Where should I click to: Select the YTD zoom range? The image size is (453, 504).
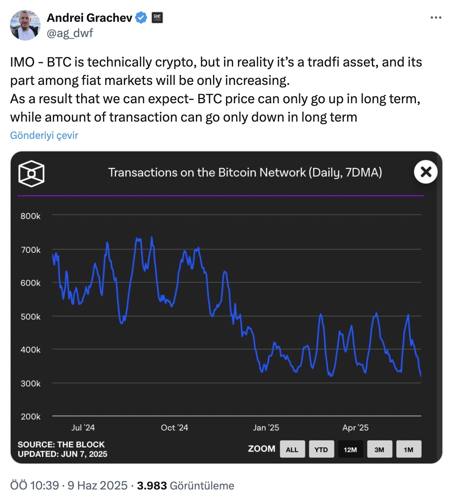click(x=321, y=449)
